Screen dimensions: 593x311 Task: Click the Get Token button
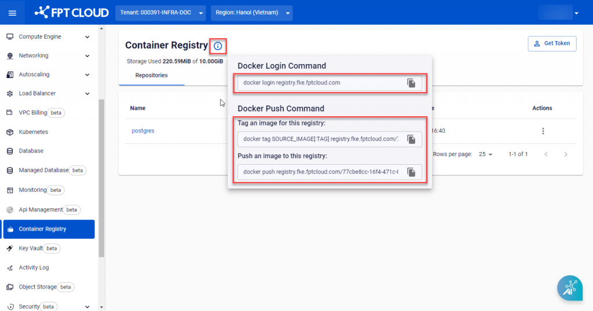tap(551, 43)
